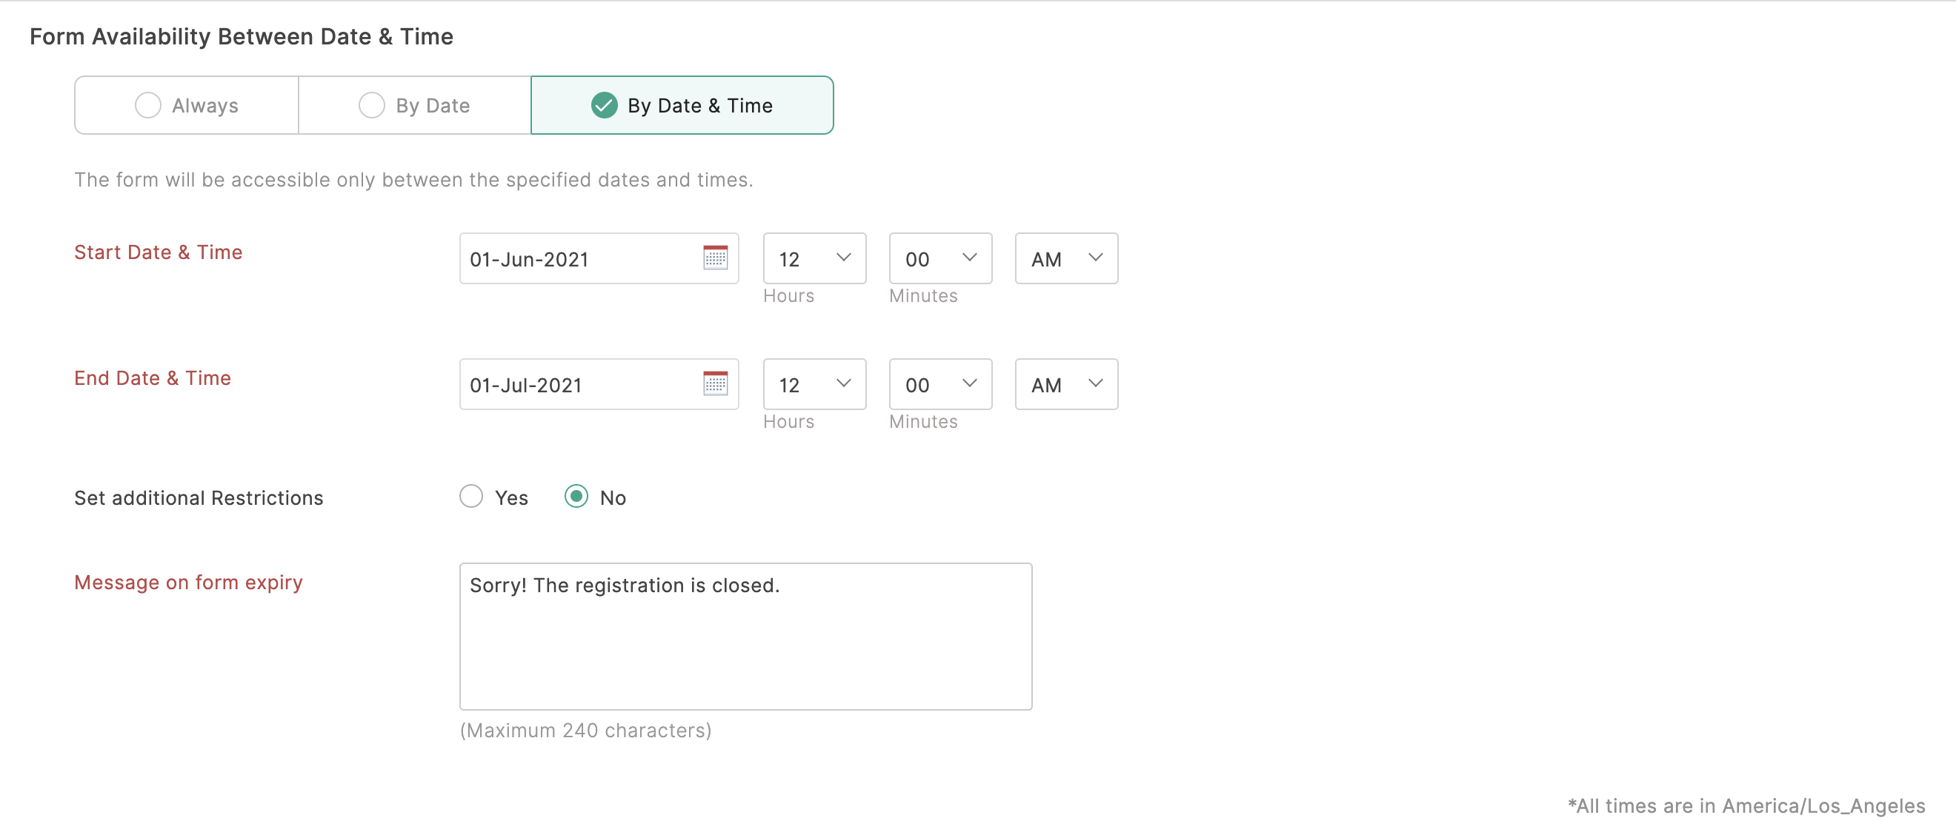
Task: Expand the End time Hours dropdown
Action: pos(814,384)
